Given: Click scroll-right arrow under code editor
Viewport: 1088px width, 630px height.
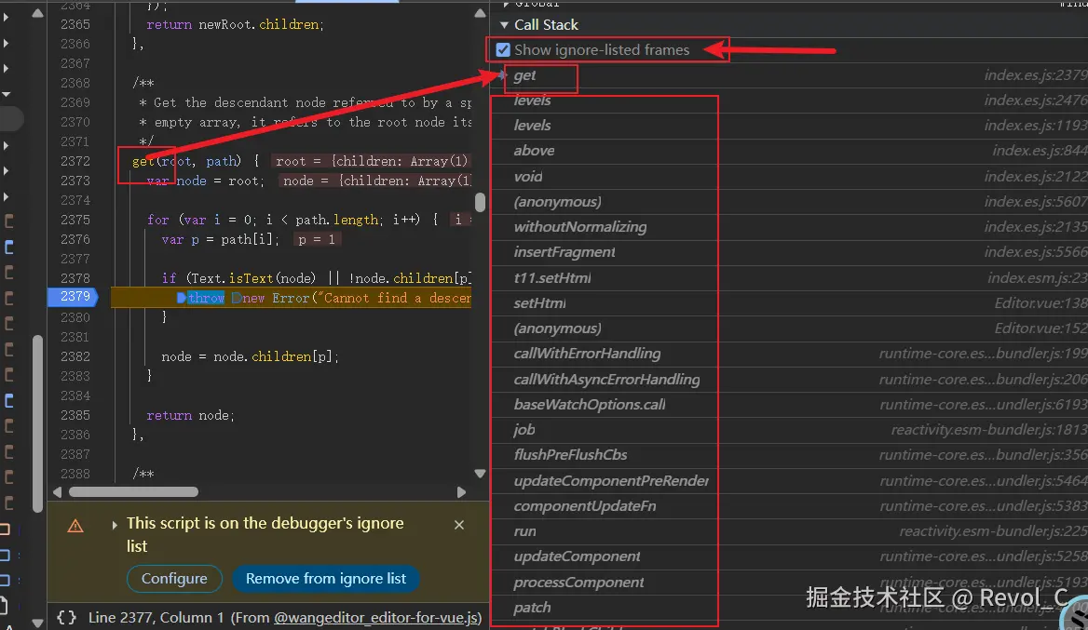Looking at the screenshot, I should point(461,492).
